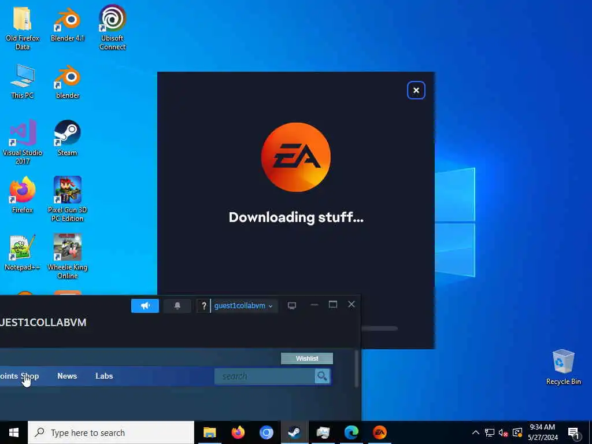This screenshot has height=444, width=592.
Task: Open Labs tab in Steam store
Action: (104, 376)
